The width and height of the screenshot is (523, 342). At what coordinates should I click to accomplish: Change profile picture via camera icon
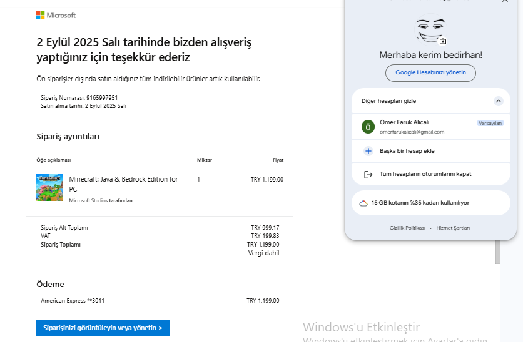pos(443,41)
